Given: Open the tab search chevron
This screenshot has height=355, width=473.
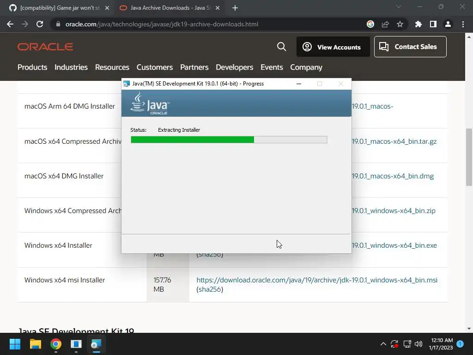Looking at the screenshot, I should (x=399, y=6).
